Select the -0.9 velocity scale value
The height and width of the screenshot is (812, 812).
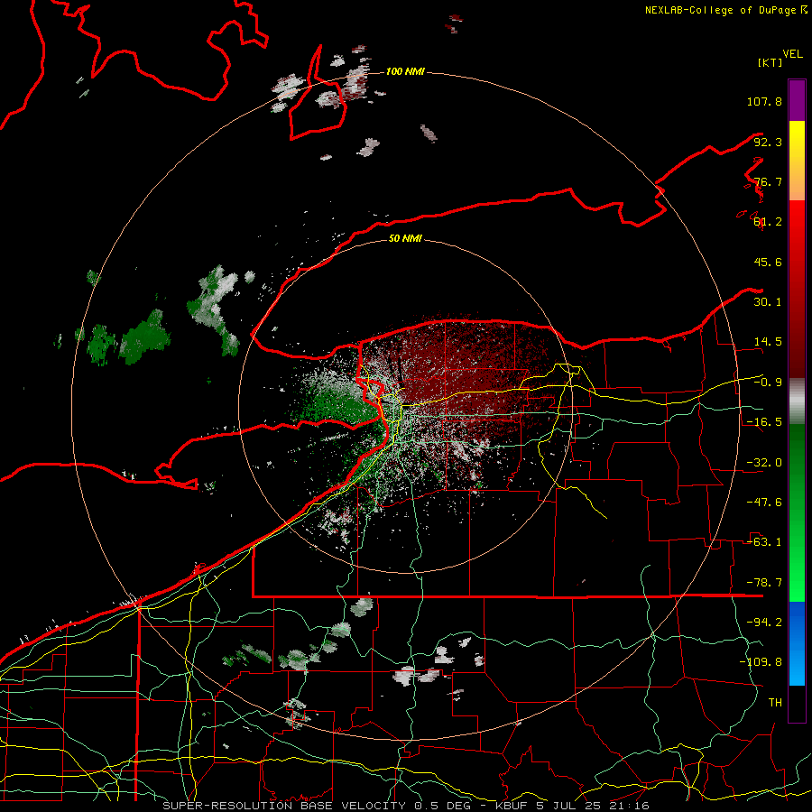(x=768, y=383)
